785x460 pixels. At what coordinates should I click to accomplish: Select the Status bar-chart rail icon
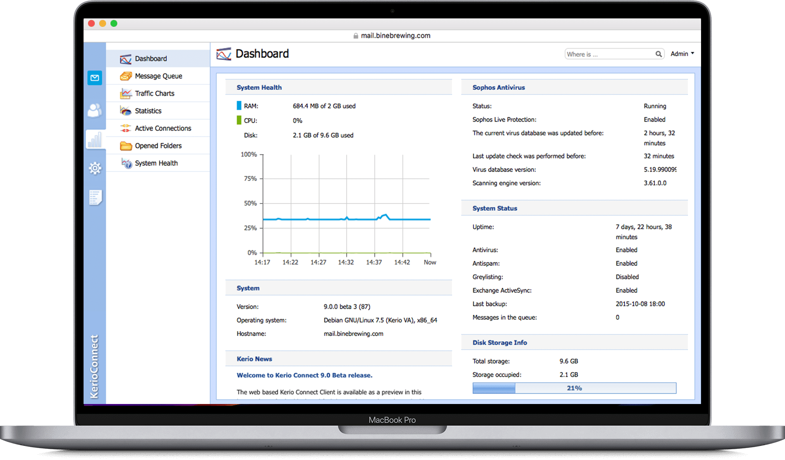(95, 140)
